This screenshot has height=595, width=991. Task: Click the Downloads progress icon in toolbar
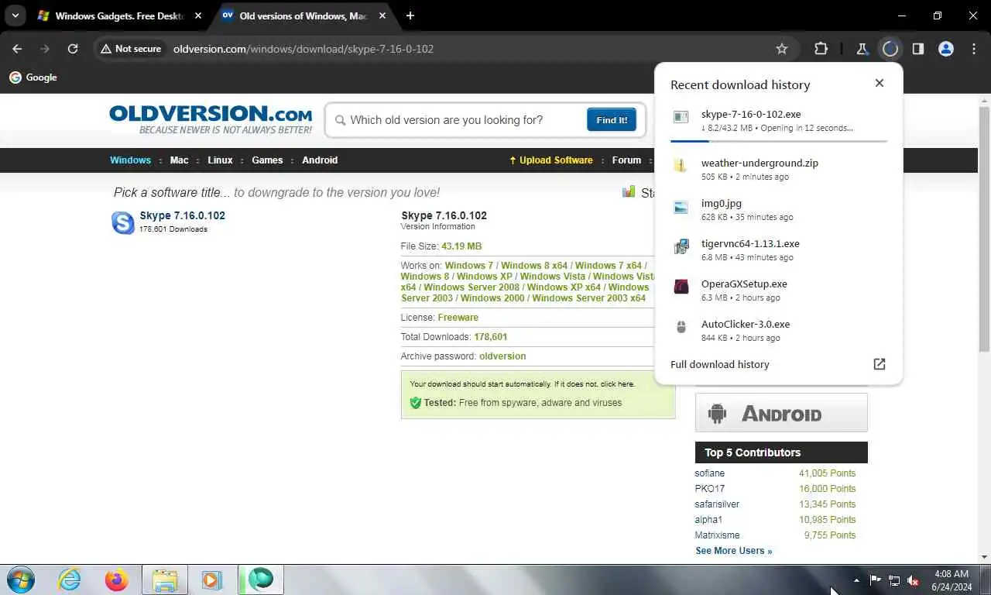[890, 49]
